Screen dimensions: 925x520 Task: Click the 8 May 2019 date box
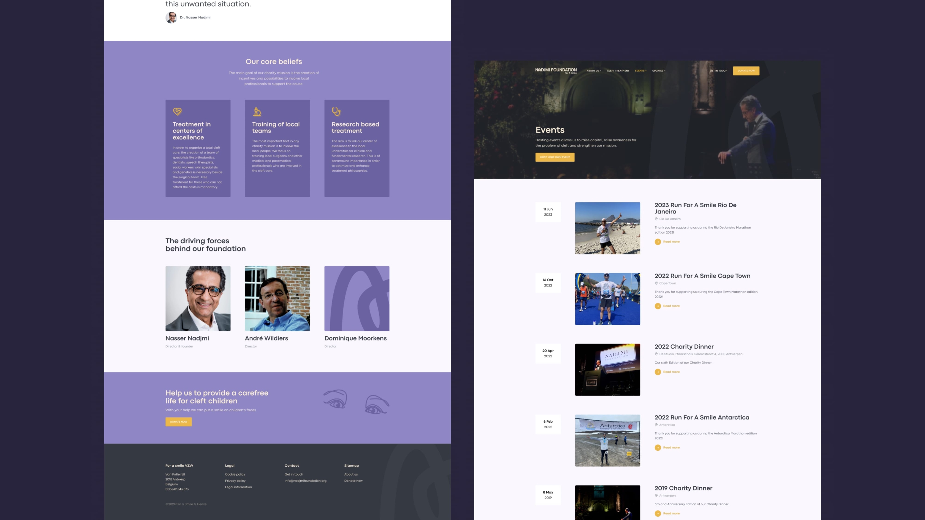click(548, 495)
